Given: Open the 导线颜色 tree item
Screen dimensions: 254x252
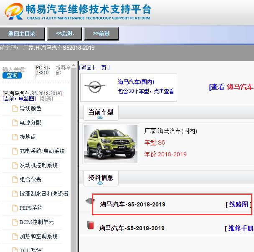Looking at the screenshot, I should [x=30, y=108].
